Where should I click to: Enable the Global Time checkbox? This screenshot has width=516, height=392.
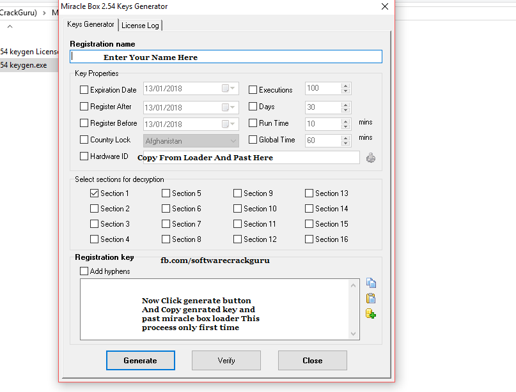tap(253, 140)
